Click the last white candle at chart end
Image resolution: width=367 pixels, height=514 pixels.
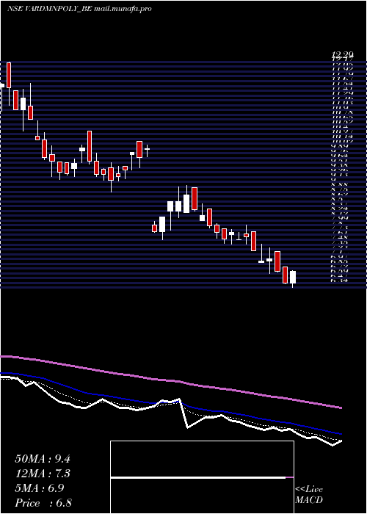[293, 277]
